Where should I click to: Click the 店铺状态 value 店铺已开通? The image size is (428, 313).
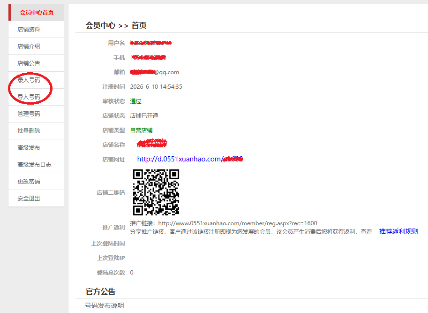[x=144, y=116]
